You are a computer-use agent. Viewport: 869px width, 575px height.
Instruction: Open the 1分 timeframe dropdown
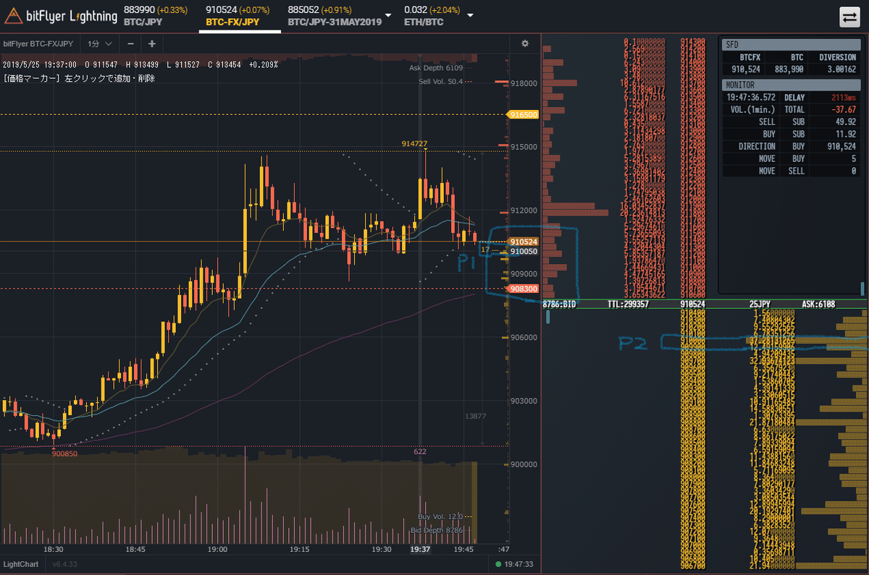tap(99, 43)
